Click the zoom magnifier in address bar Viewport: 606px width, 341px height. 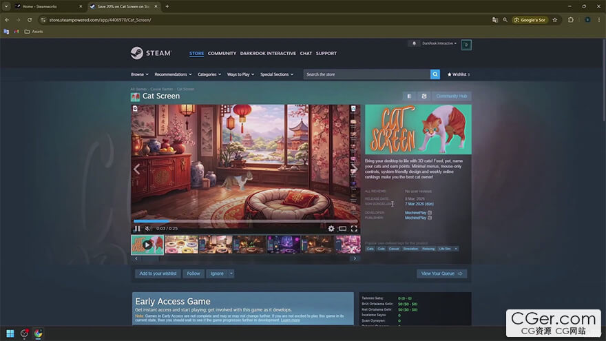(x=505, y=20)
